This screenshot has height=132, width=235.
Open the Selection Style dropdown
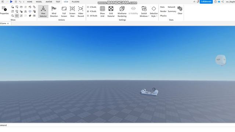coord(154,11)
